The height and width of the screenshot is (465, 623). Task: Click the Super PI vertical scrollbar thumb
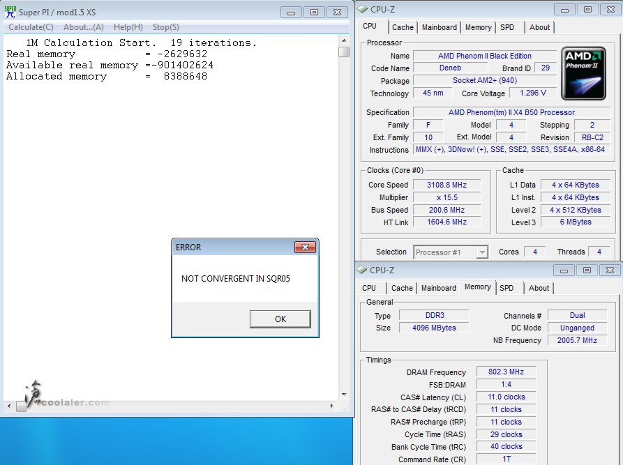[x=344, y=52]
